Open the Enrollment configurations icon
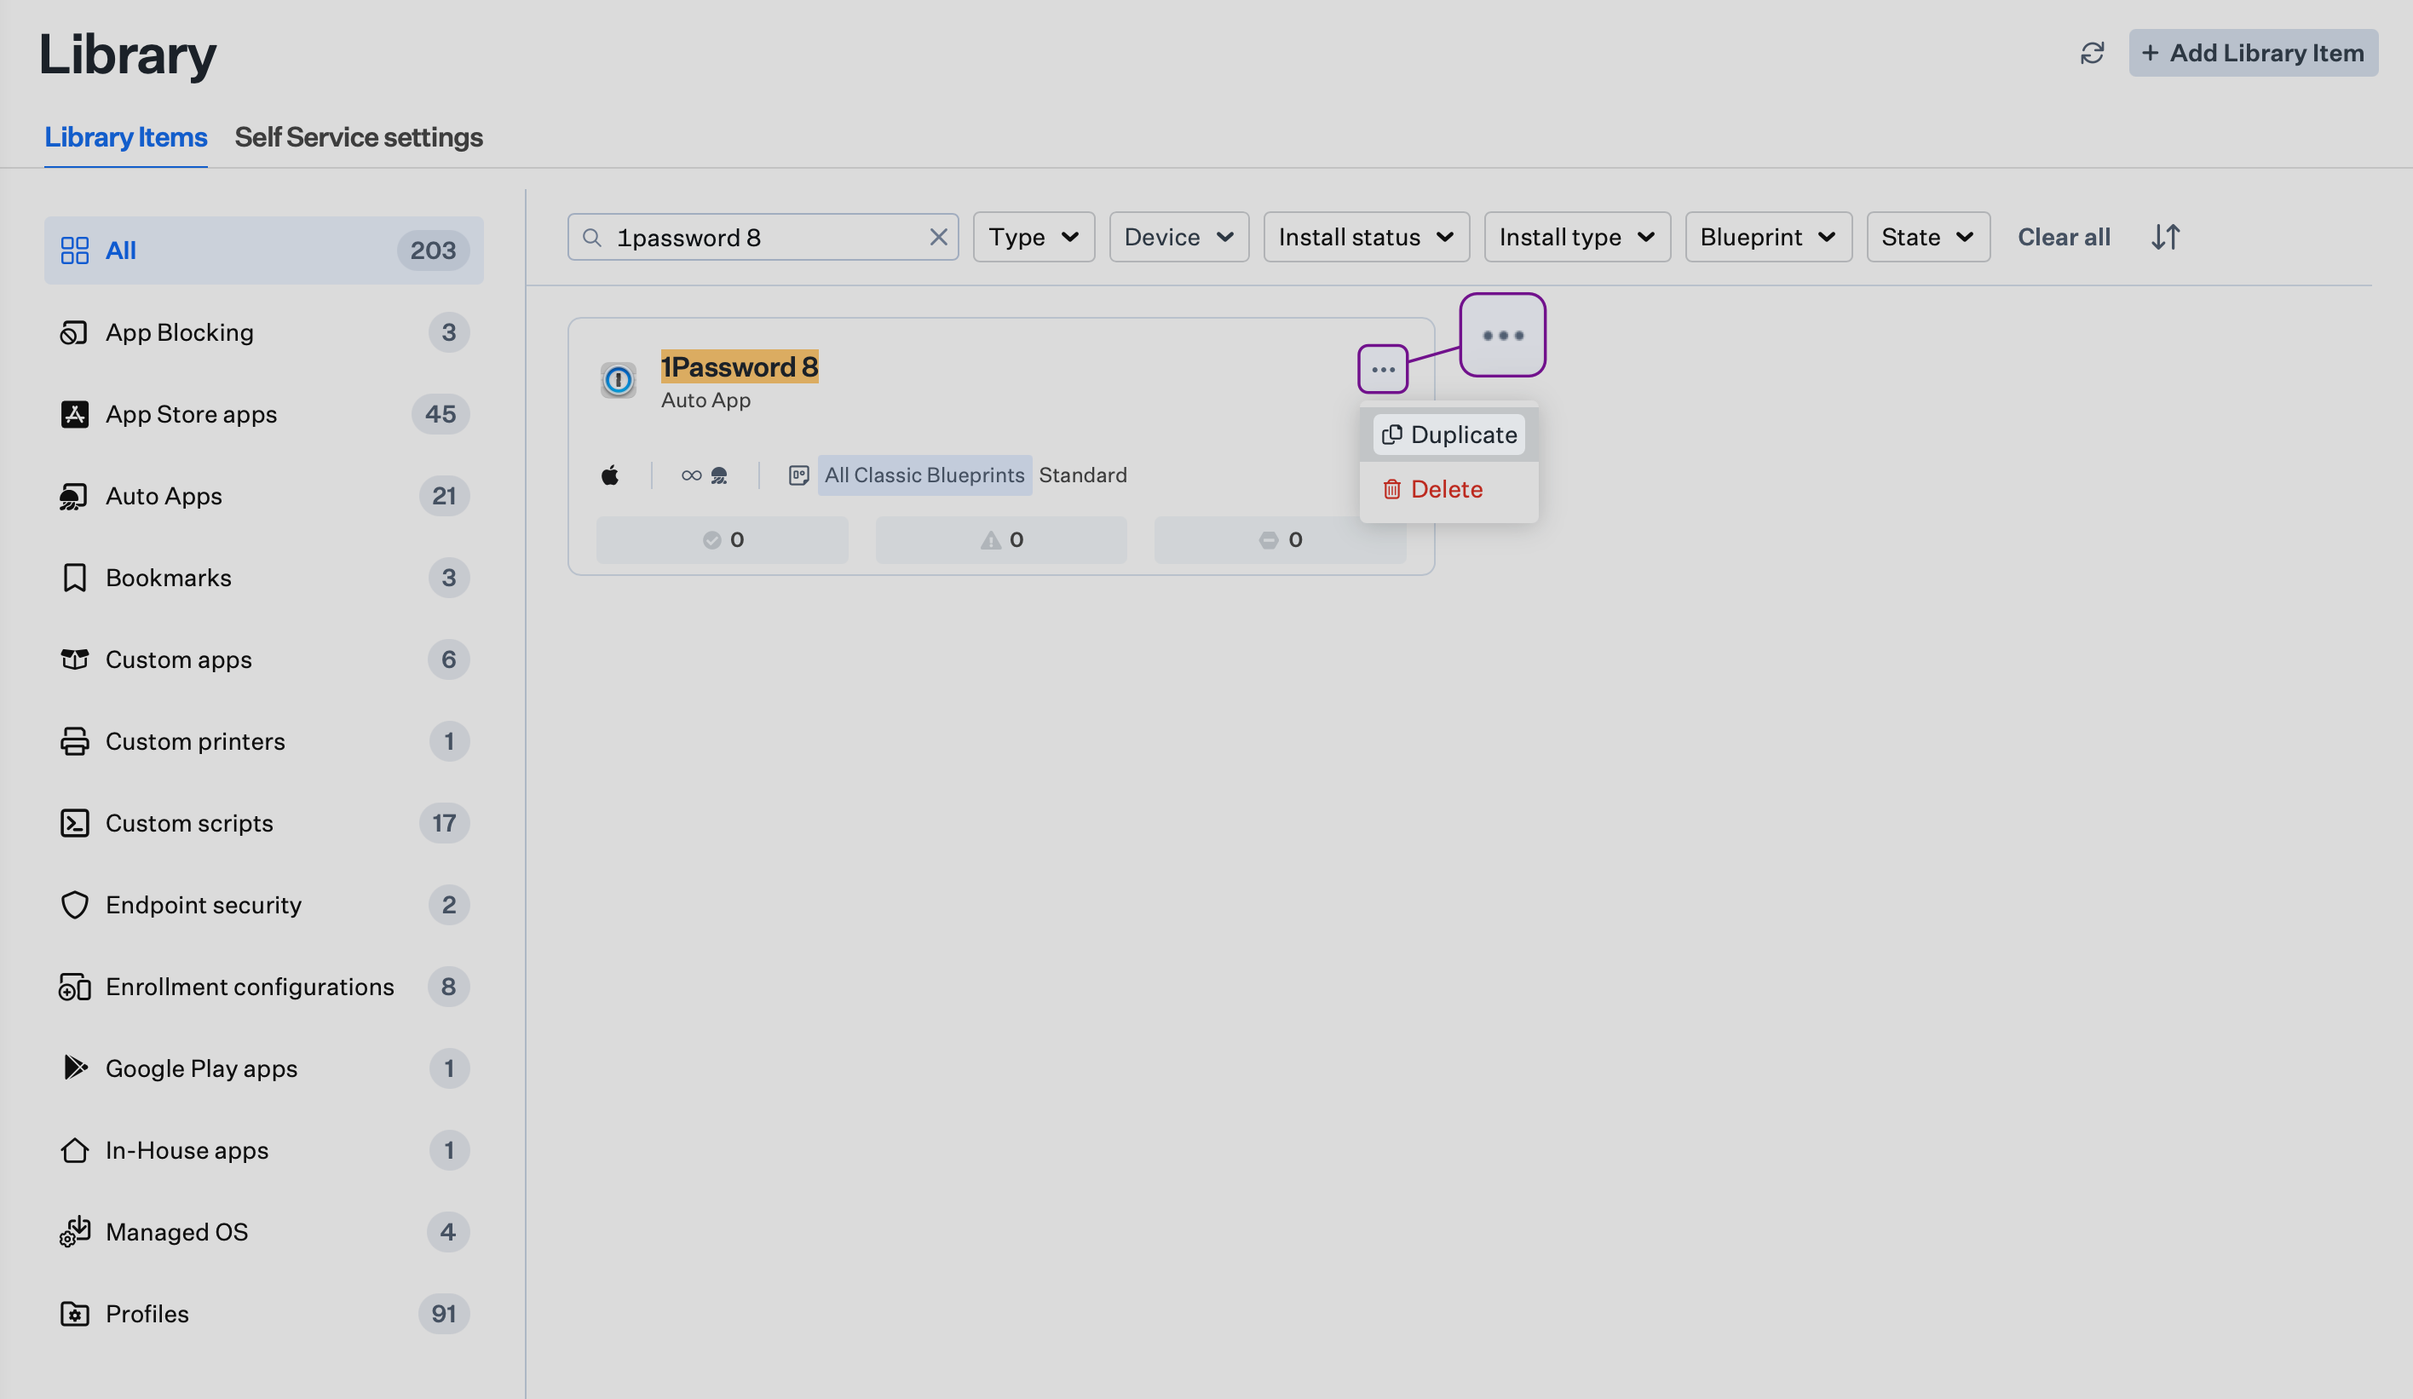 click(x=74, y=987)
